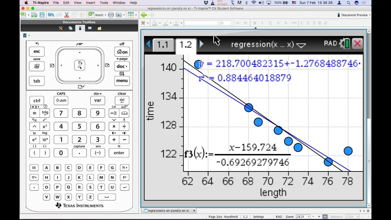The width and height of the screenshot is (391, 220).
Task: Open the Insert page menu button
Action: 97,15
